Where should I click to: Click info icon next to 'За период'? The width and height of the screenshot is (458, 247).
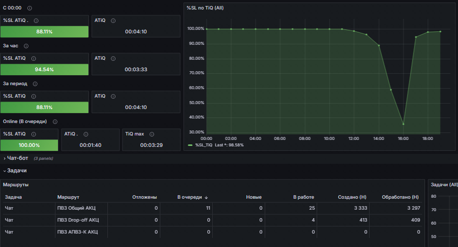(35, 84)
